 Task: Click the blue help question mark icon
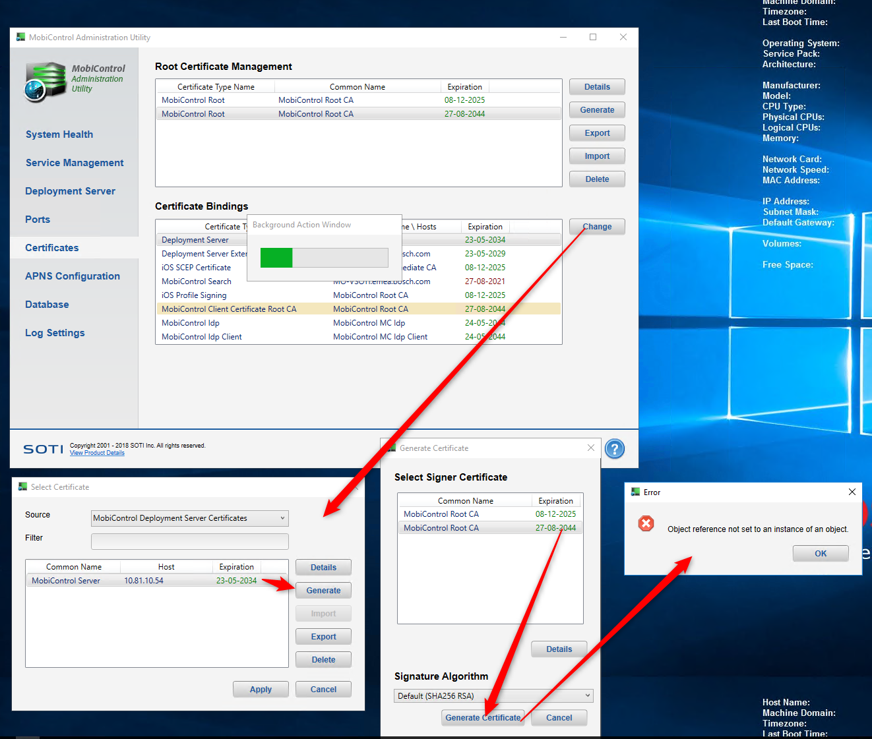[614, 449]
